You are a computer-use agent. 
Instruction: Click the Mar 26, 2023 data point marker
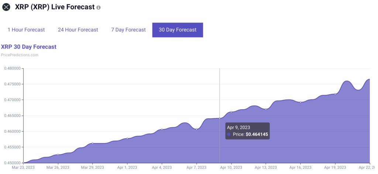click(58, 155)
